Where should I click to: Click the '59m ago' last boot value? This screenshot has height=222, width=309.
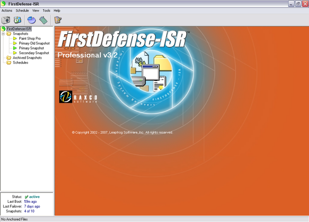pos(31,202)
